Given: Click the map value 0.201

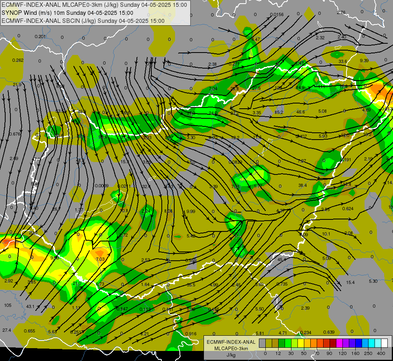Looking at the screenshot, I should click(x=40, y=37).
